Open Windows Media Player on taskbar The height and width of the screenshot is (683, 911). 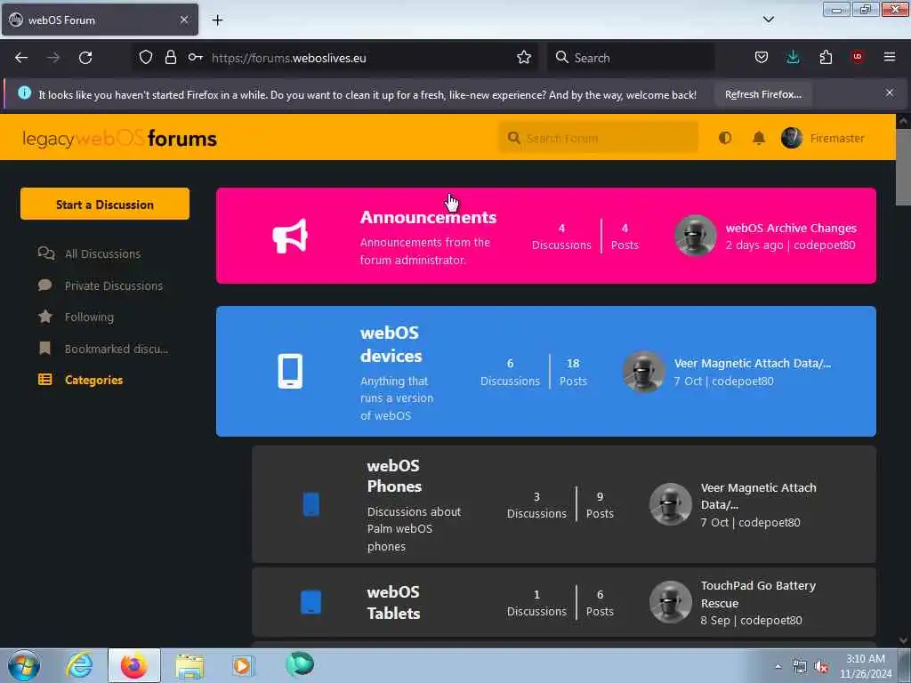[243, 665]
